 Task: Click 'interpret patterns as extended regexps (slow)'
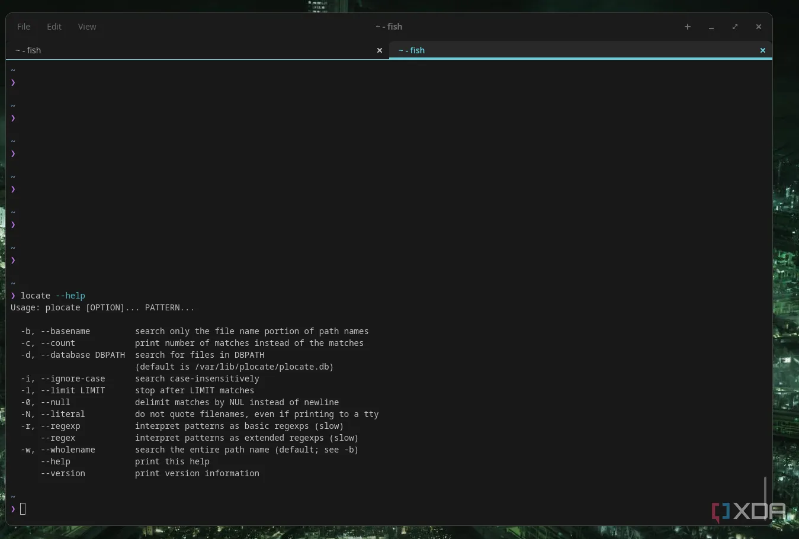click(x=247, y=438)
